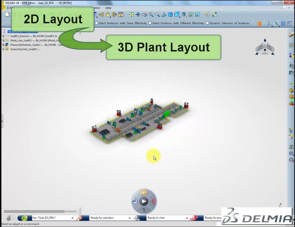Open the favorites search dropdown arrow

click(73, 218)
